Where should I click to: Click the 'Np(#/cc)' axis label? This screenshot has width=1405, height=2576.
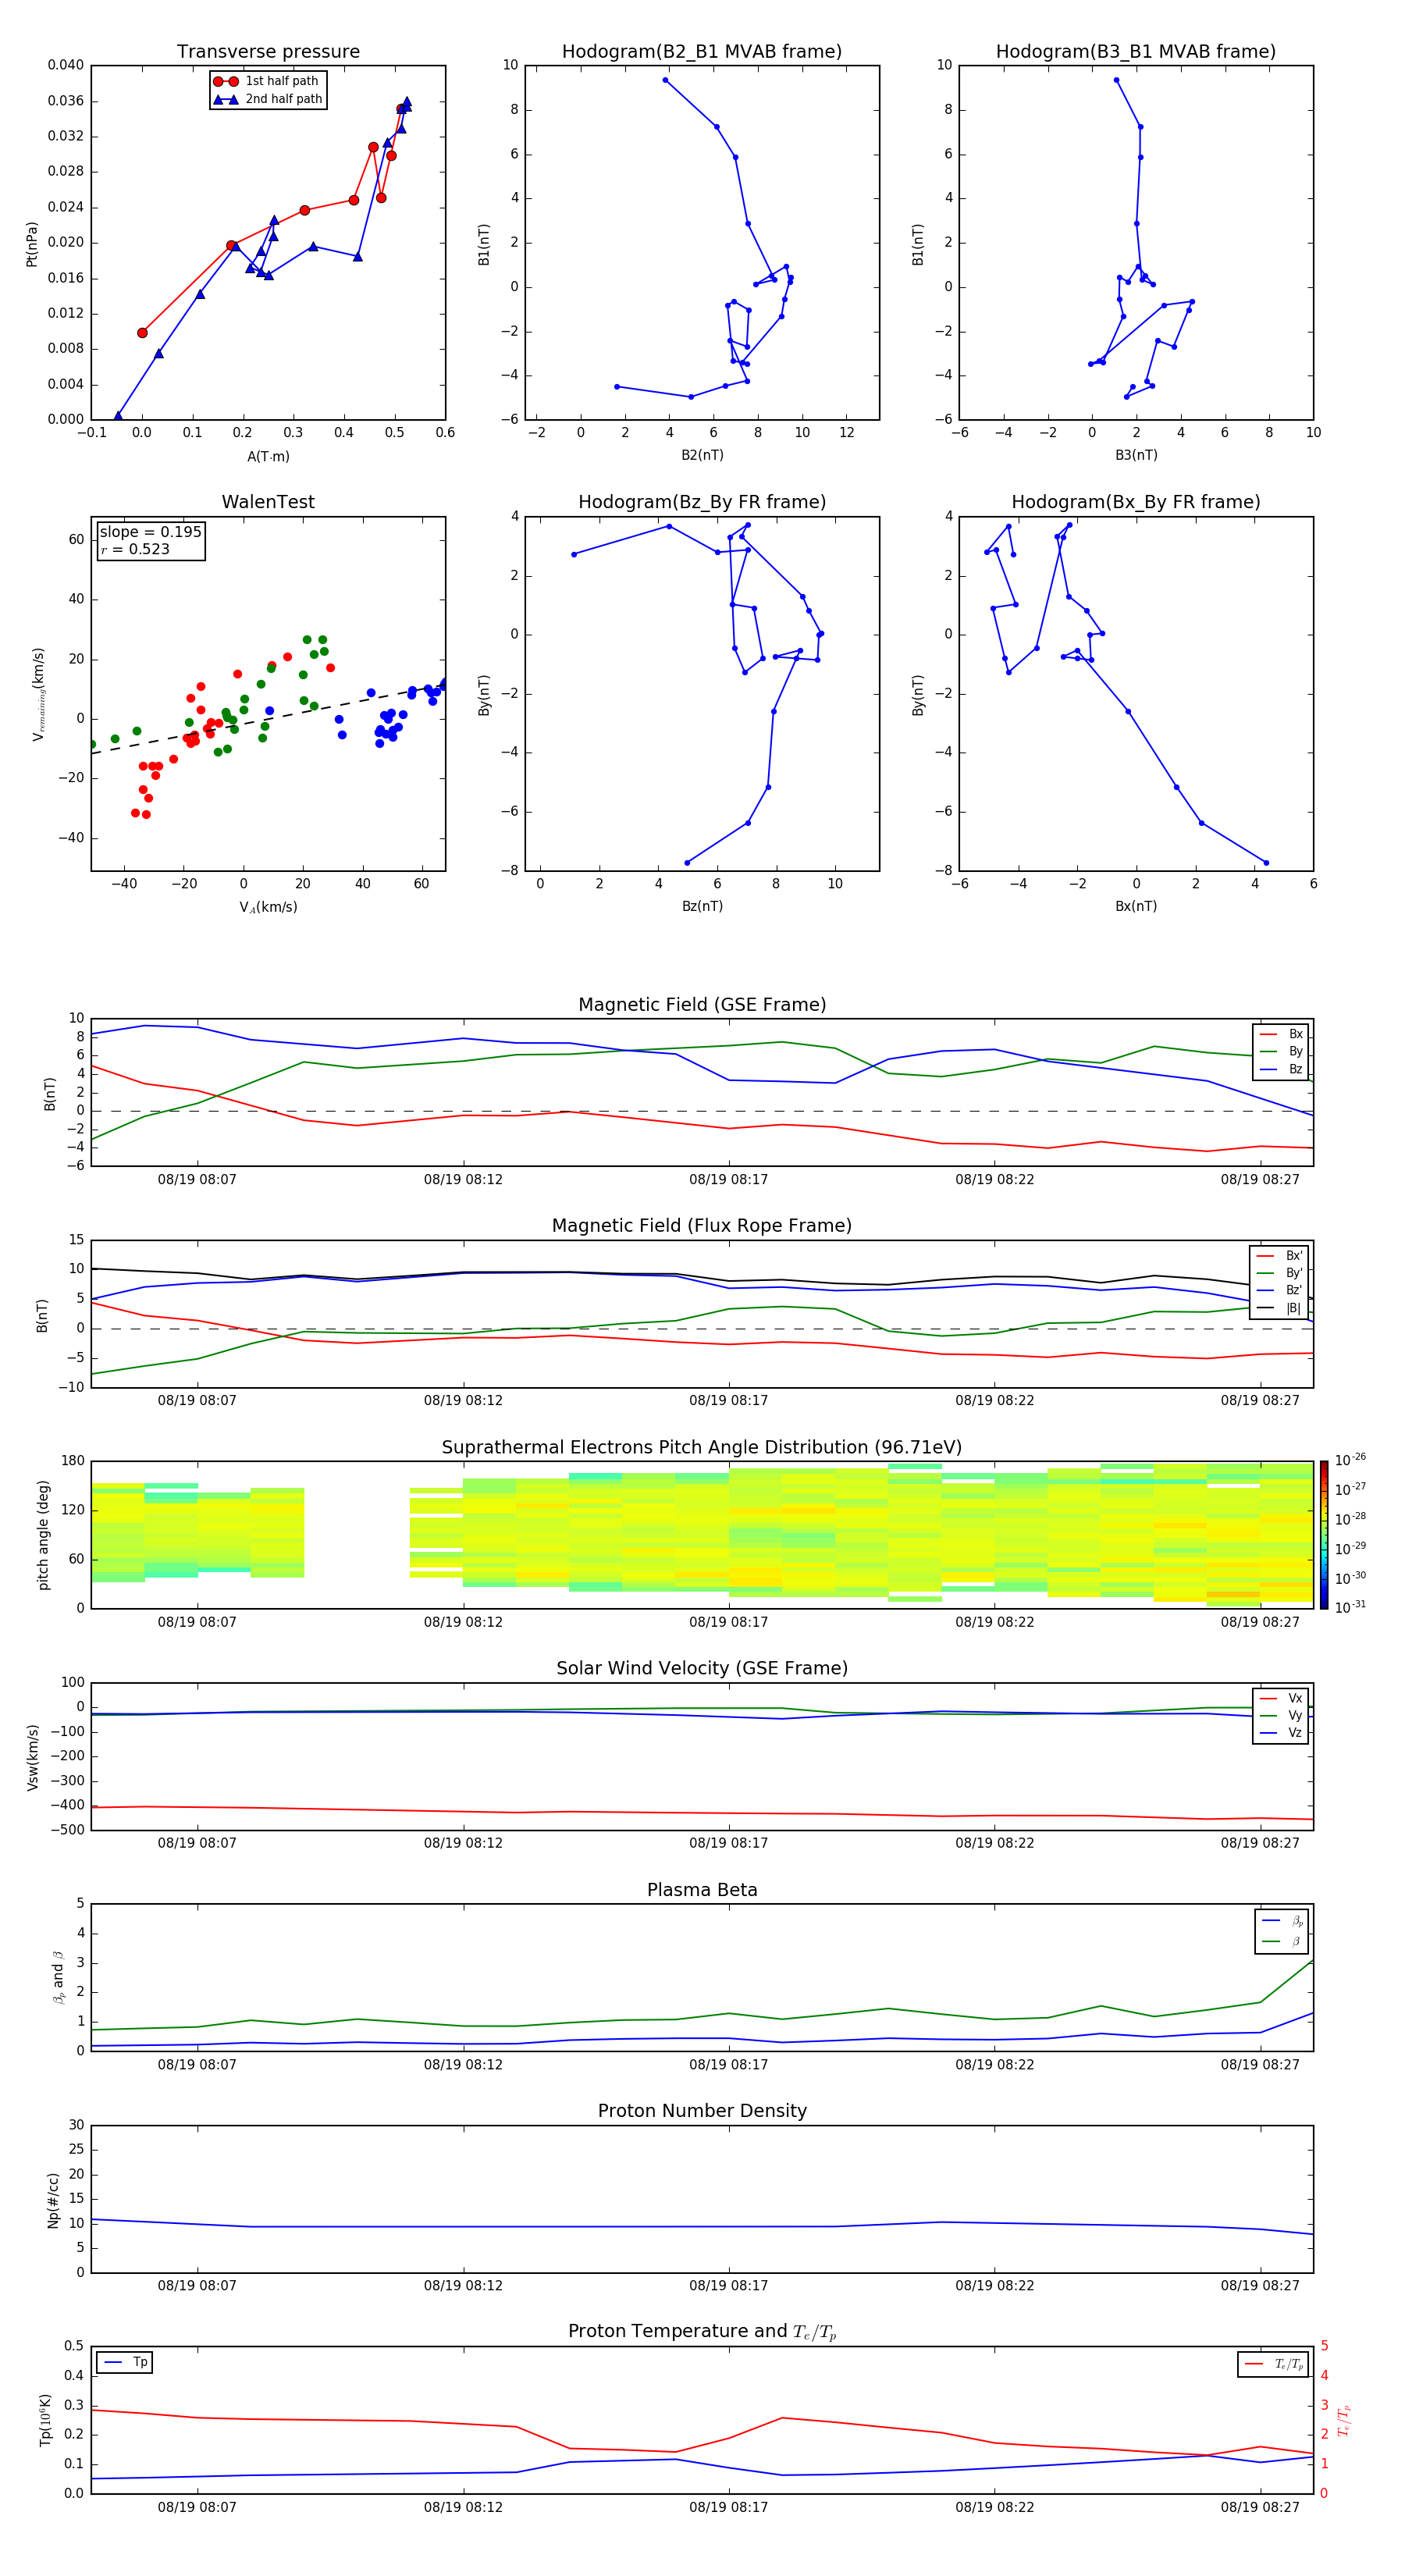[x=53, y=2200]
